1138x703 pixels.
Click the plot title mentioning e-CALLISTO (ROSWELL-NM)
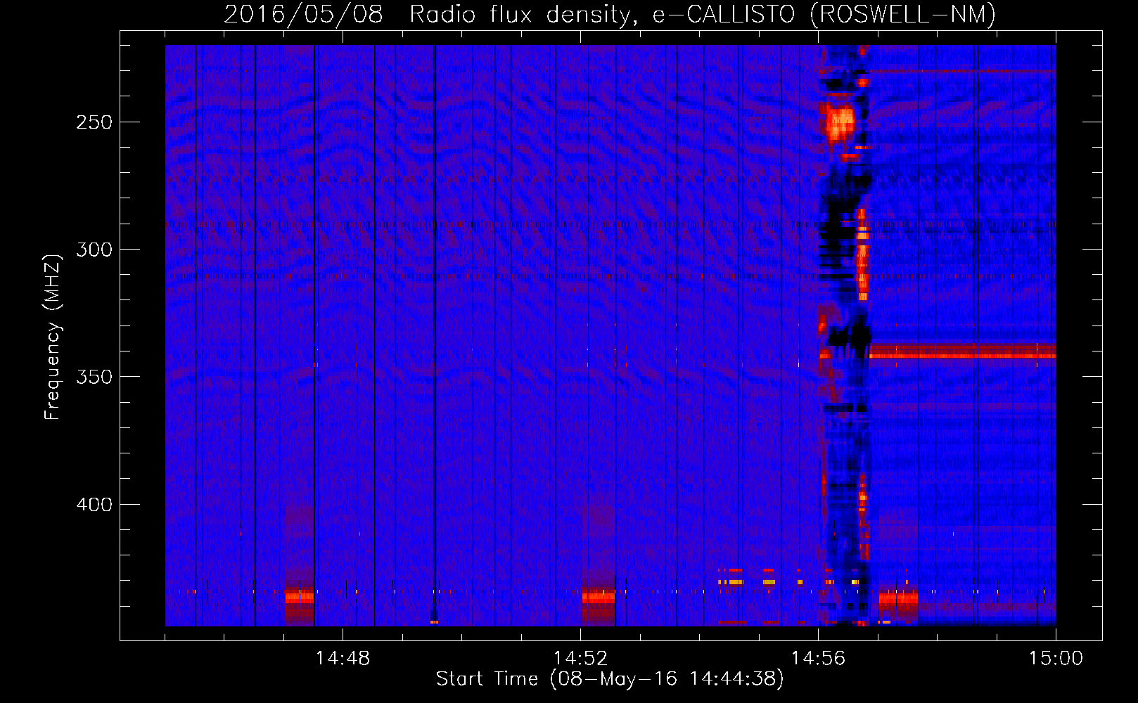610,14
